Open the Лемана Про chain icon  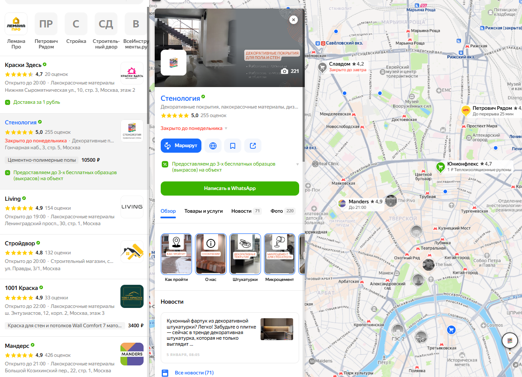tap(16, 24)
